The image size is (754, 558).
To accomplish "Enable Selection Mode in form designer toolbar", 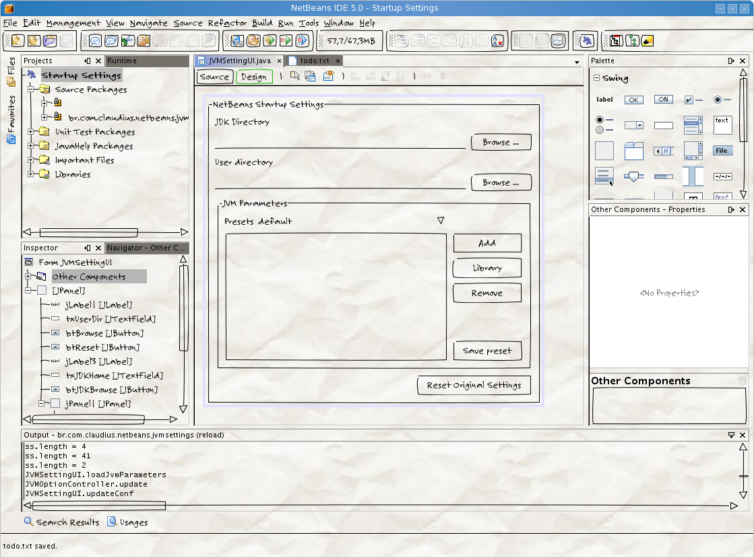I will coord(294,76).
